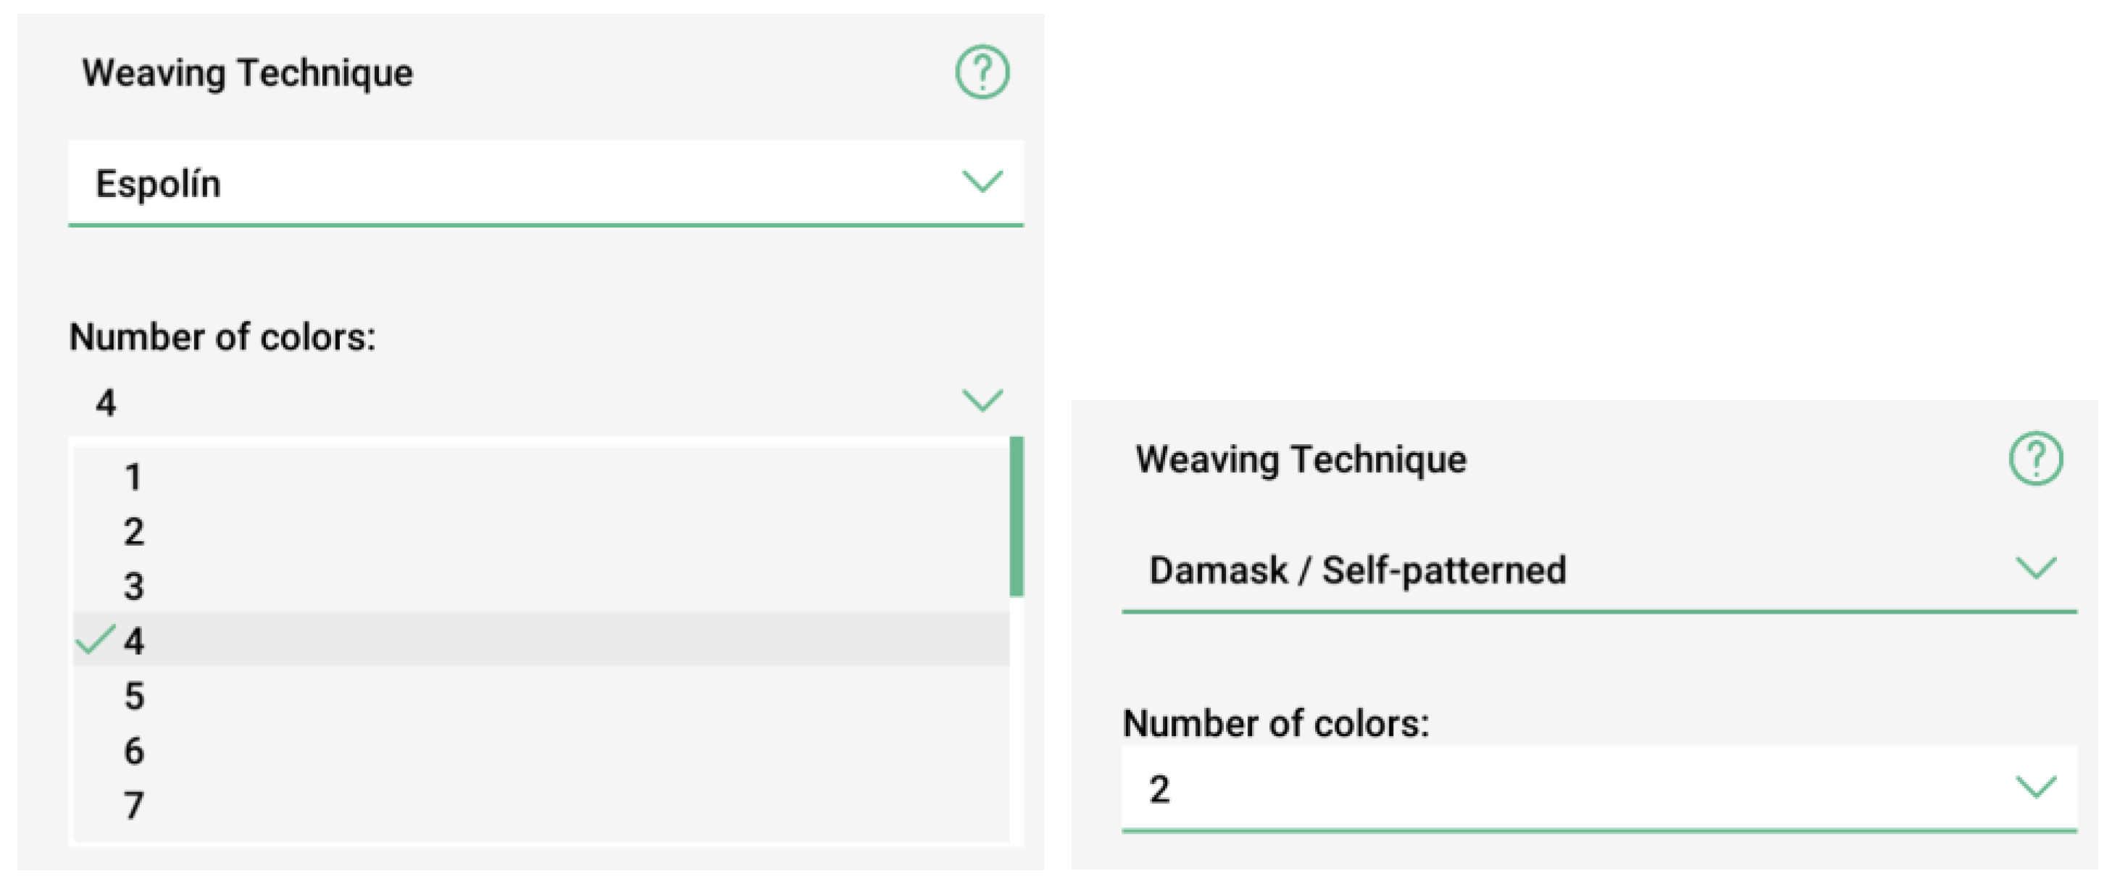This screenshot has width=2120, height=892.
Task: Click the Number of colors label in the Damask panel
Action: [x=1276, y=724]
